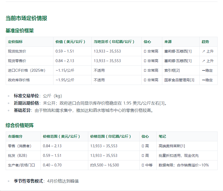The width and height of the screenshot is (223, 191).
Task: Click the 现货批发价 row label
Action: click(17, 51)
